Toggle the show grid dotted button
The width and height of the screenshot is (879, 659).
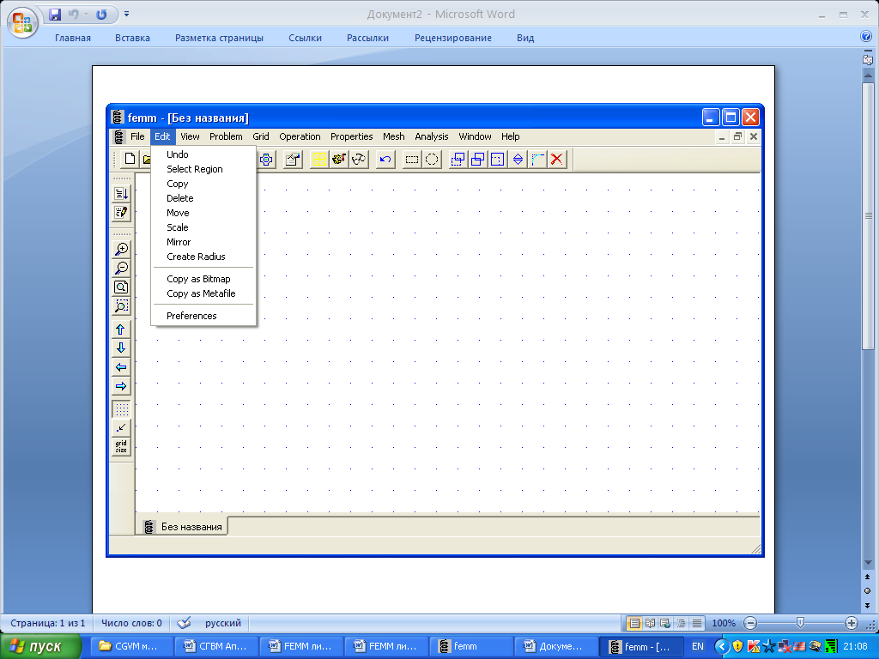tap(121, 409)
